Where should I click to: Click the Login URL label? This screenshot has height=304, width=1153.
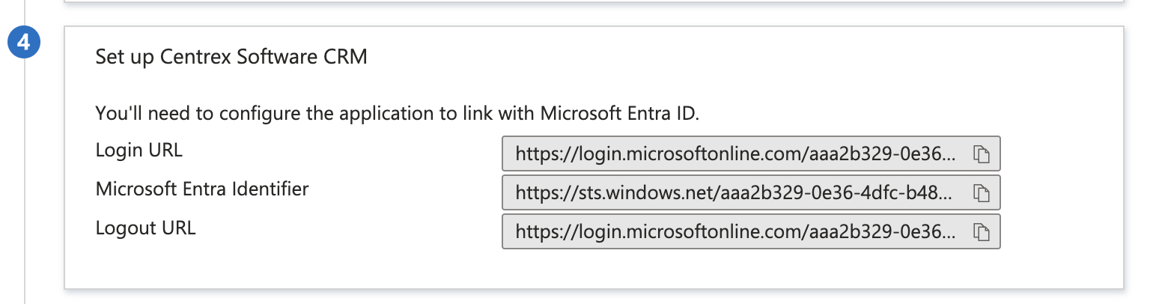[x=139, y=151]
